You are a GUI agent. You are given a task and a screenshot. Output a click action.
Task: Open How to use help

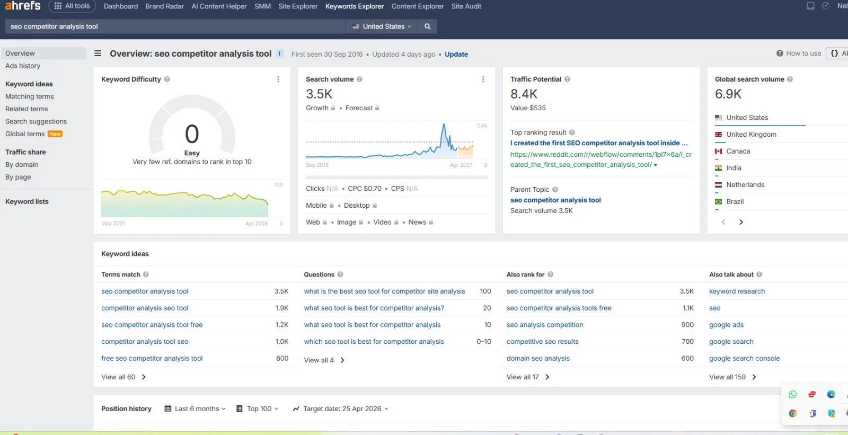click(799, 54)
